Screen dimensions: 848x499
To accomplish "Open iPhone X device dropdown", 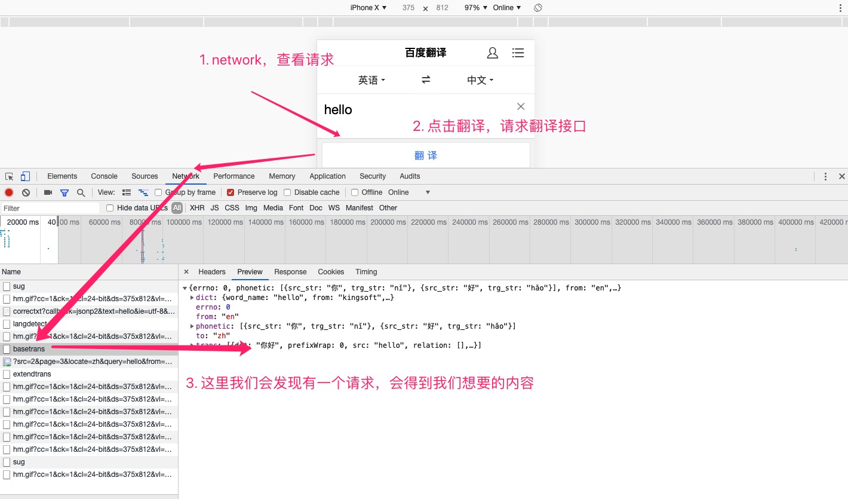I will coord(368,8).
